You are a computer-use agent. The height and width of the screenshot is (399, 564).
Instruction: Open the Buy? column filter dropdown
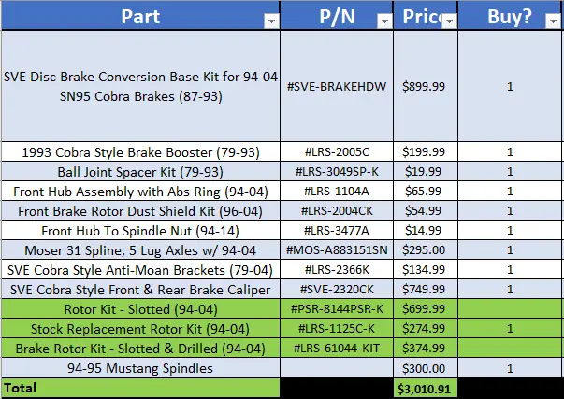pyautogui.click(x=553, y=21)
